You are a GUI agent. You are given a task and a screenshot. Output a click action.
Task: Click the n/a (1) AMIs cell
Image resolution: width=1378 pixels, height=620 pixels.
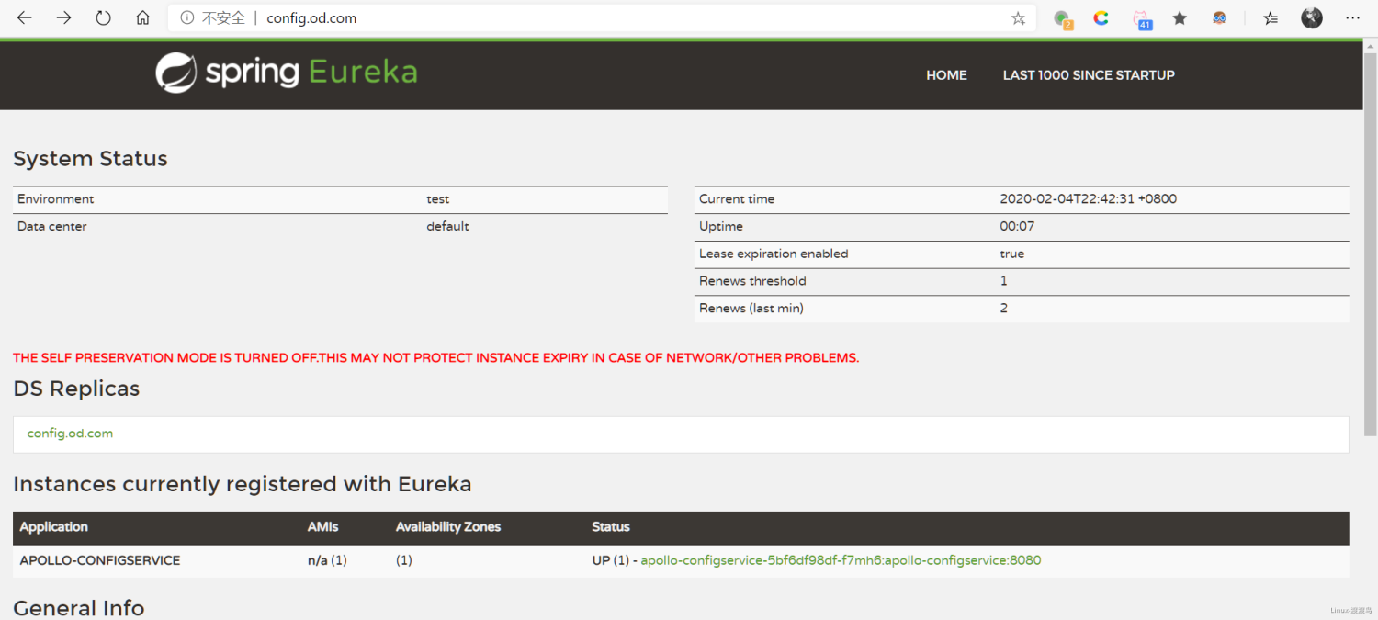tap(327, 560)
